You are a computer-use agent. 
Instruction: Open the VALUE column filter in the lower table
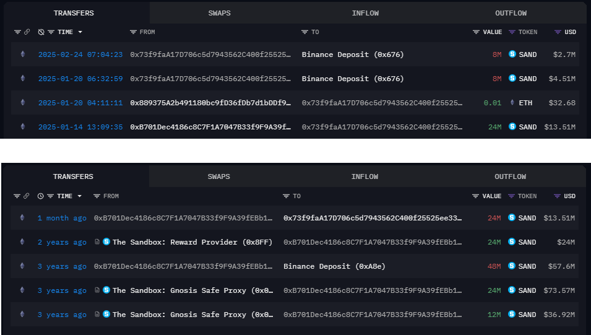[475, 196]
